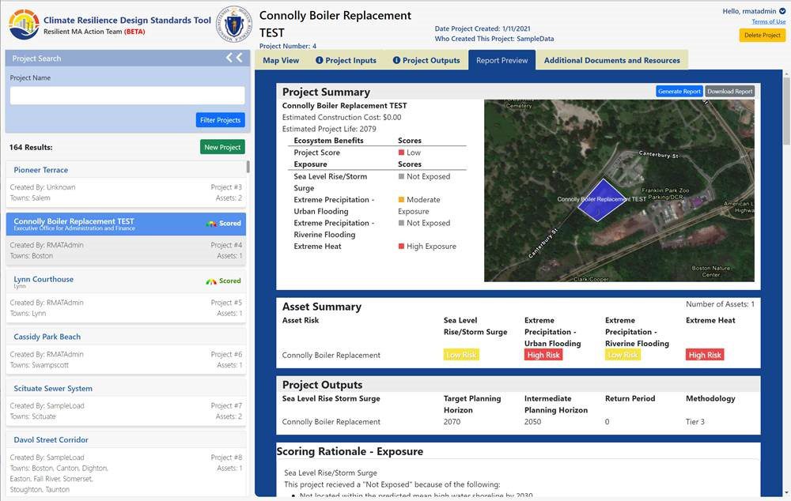Viewport: 791px width, 501px height.
Task: Click the gray Not Exposed swatch for Sea Level Rise
Action: (x=402, y=176)
